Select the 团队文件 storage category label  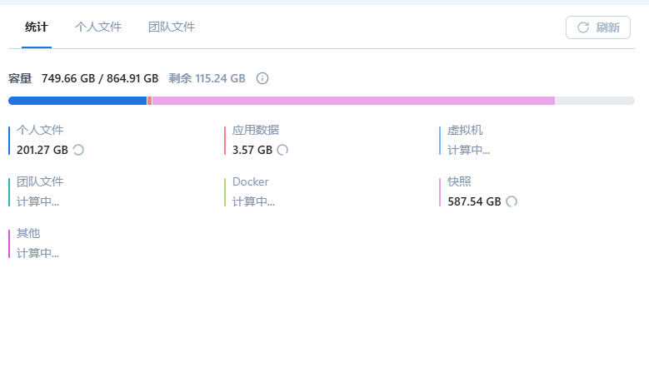point(40,181)
